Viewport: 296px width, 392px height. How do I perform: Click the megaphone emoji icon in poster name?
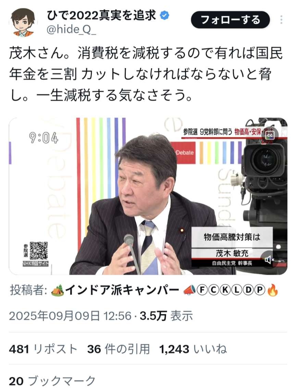click(189, 291)
